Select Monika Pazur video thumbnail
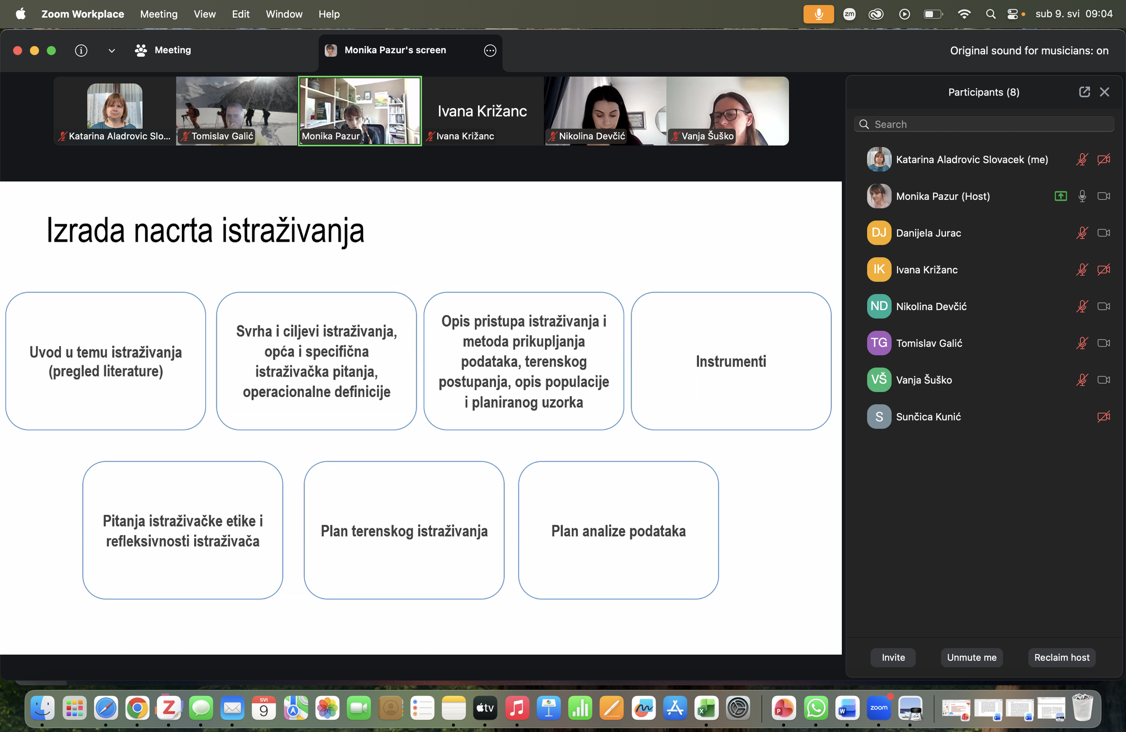This screenshot has width=1126, height=732. pyautogui.click(x=359, y=111)
